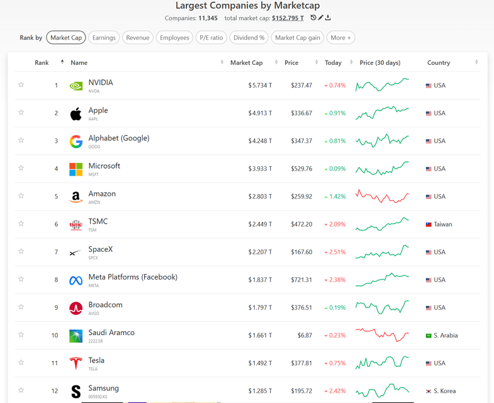This screenshot has width=494, height=403.
Task: Toggle the TSMC row star
Action: point(21,224)
